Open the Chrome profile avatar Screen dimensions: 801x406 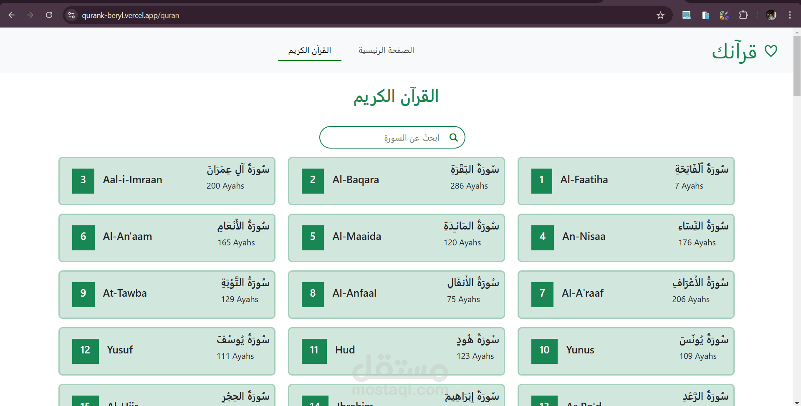[771, 15]
